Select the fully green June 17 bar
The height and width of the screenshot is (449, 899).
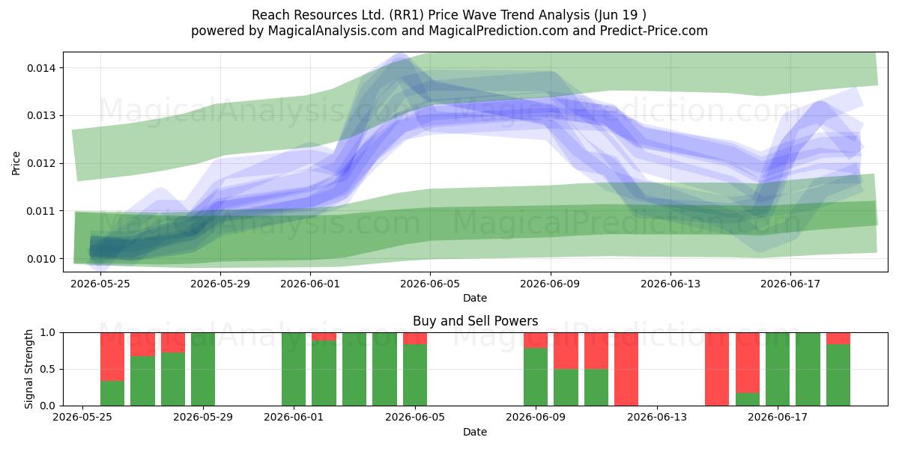(x=778, y=369)
